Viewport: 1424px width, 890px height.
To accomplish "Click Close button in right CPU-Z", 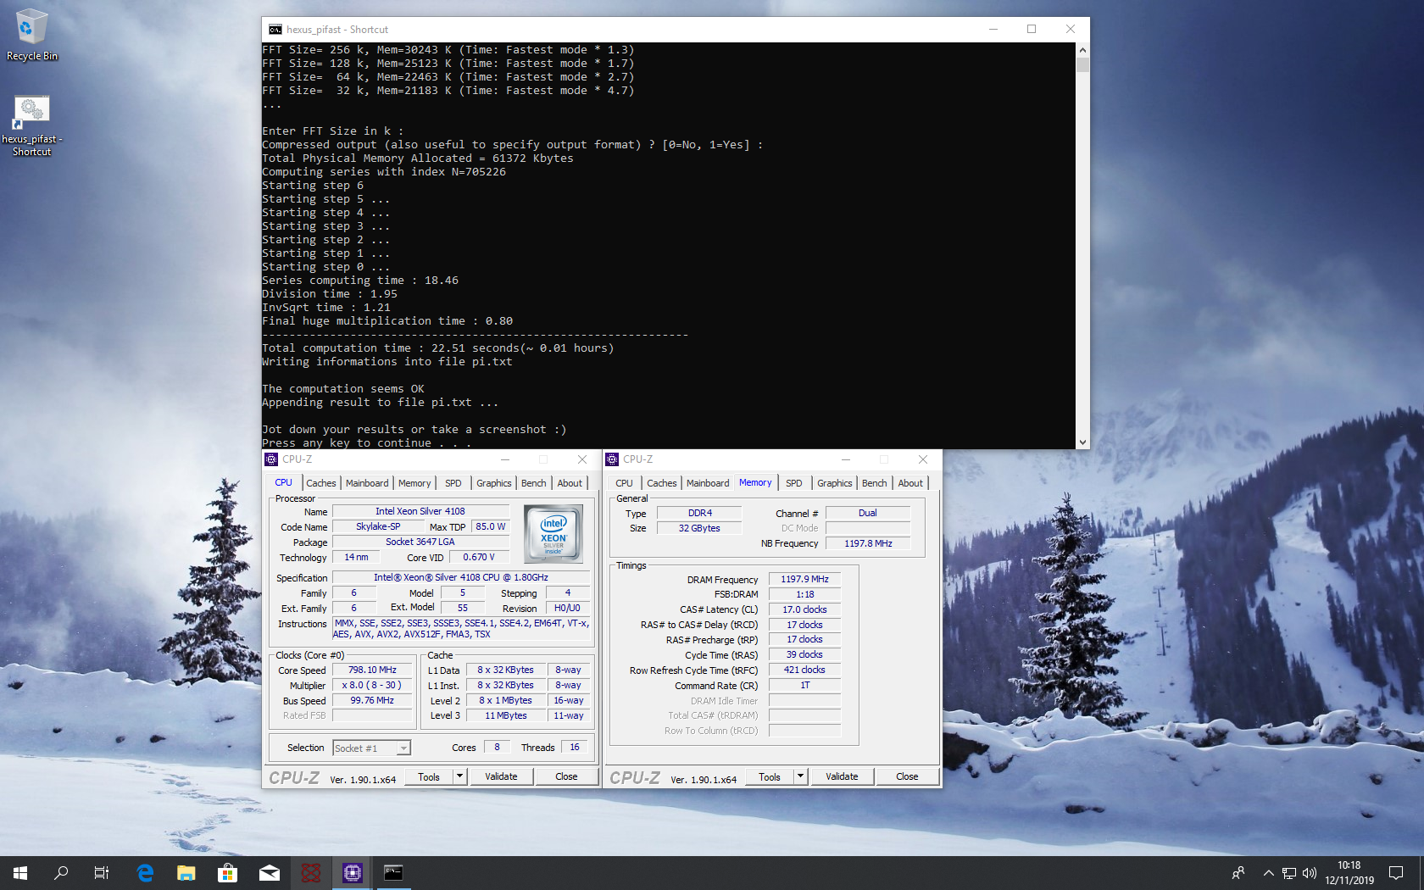I will coord(907,776).
